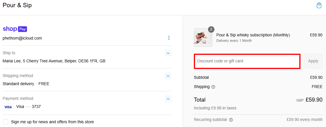Viewport: 326px width, 127px height.
Task: Click the whisky subscription product thumbnail
Action: pos(203,38)
